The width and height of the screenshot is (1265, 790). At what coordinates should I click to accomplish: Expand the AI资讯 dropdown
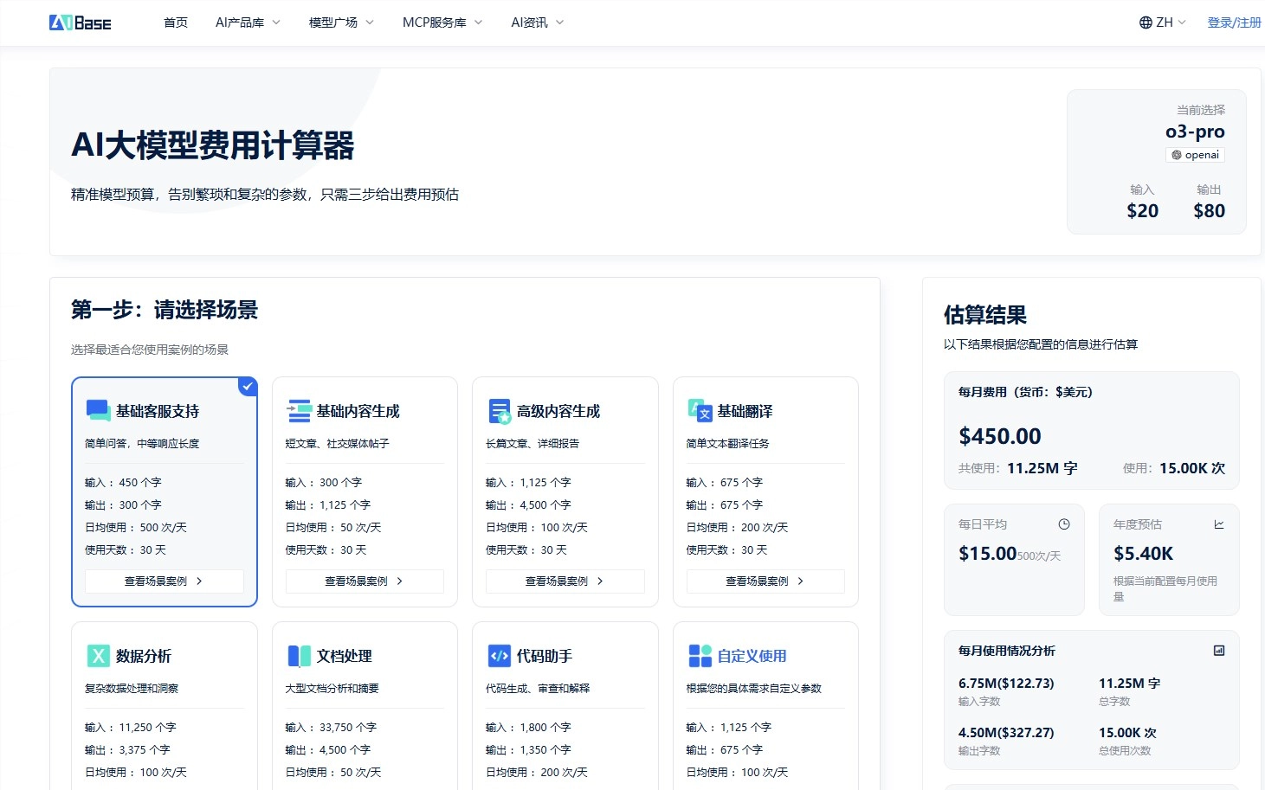[x=537, y=22]
